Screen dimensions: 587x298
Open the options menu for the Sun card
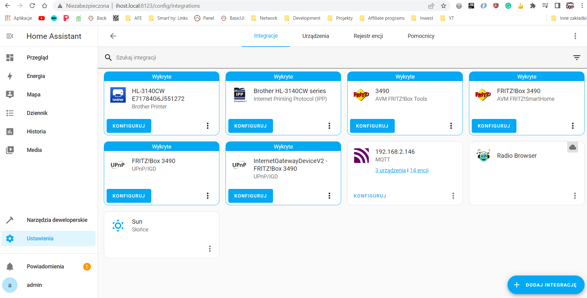[x=210, y=249]
